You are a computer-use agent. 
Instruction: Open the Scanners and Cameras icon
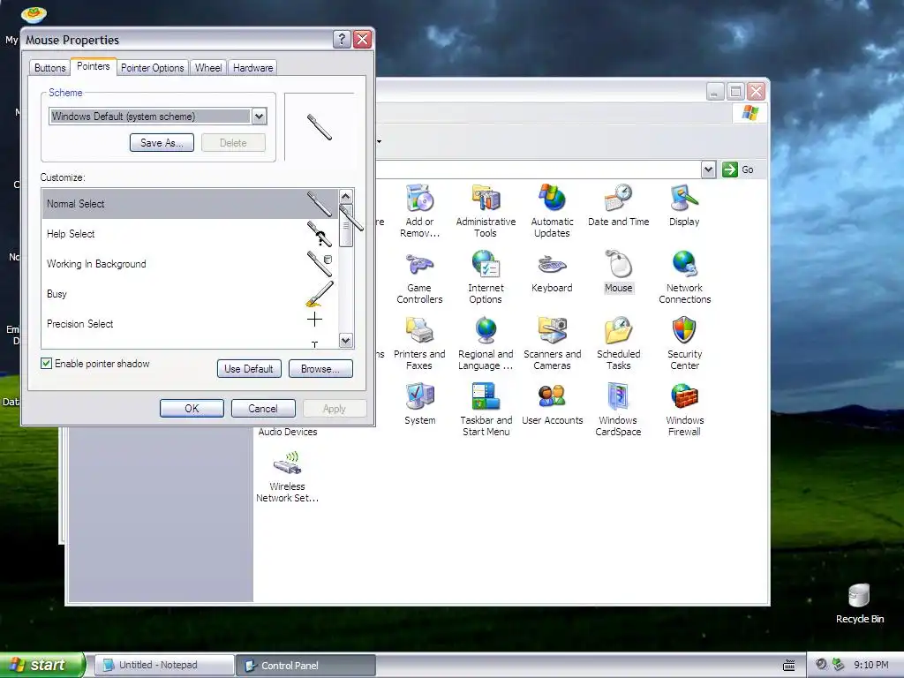point(552,343)
